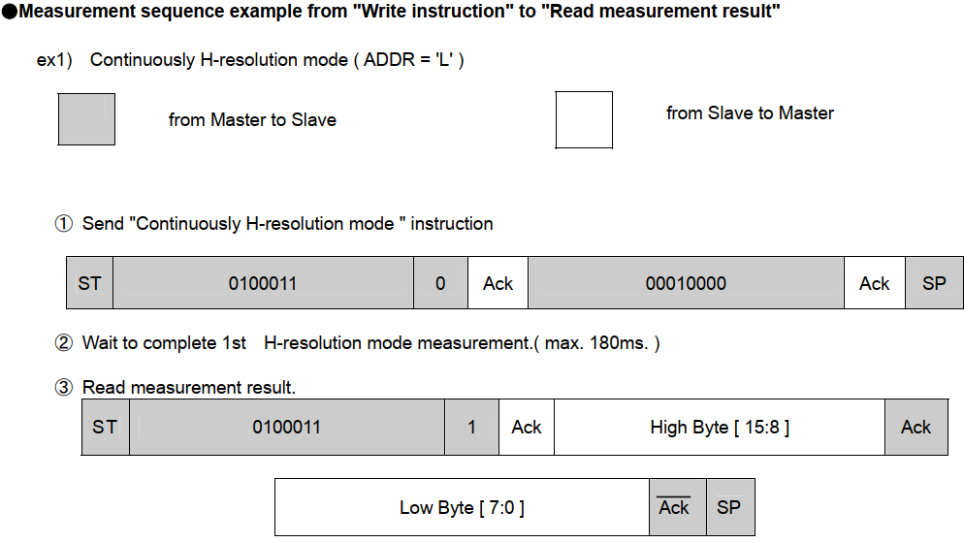Select the High Byte [15:8] cell
Viewport: 964px width, 543px height.
719,427
